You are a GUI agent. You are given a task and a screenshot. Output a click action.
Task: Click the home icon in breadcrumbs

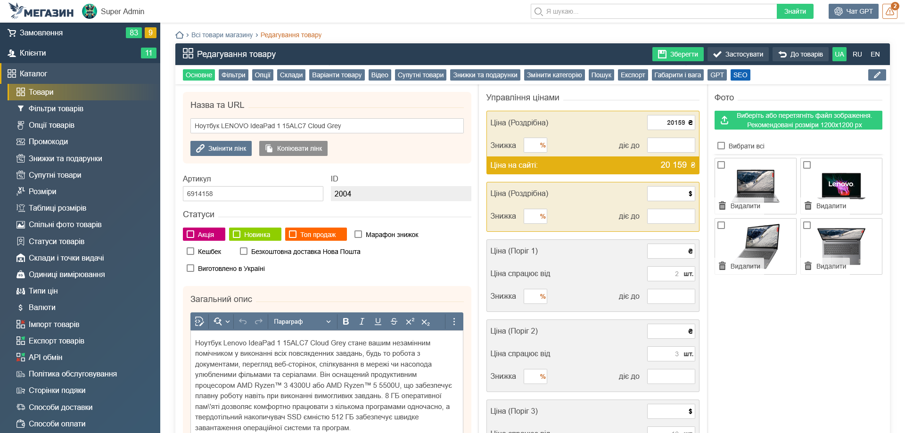click(180, 35)
